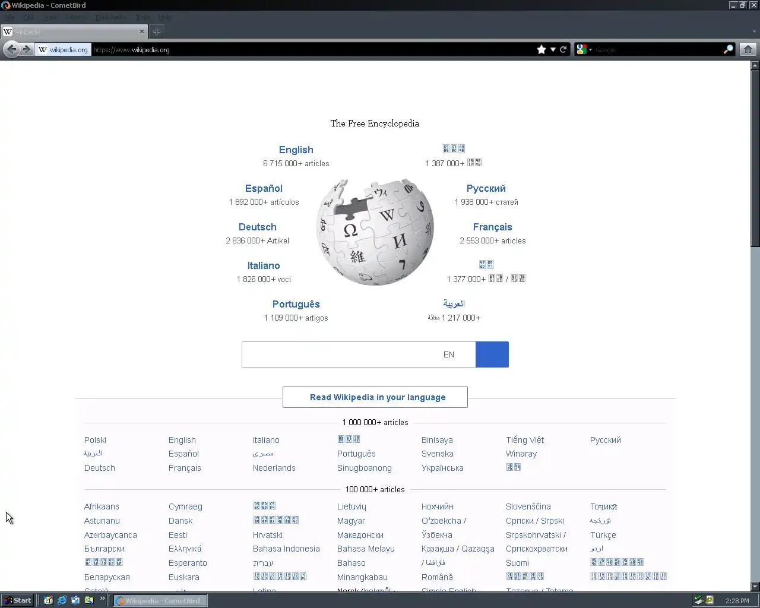Image resolution: width=760 pixels, height=608 pixels.
Task: Reload the page with the refresh icon
Action: [563, 49]
